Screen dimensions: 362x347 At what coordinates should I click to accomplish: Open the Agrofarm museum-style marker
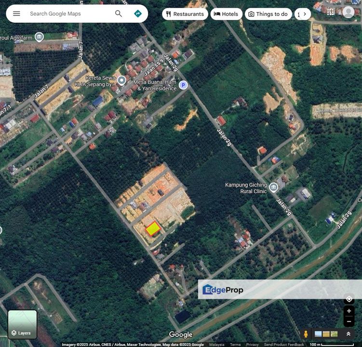(39, 37)
